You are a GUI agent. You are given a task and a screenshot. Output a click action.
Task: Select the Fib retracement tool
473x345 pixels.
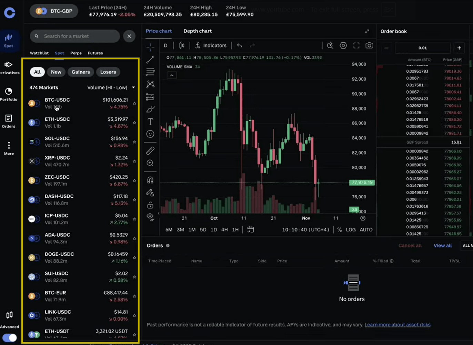pos(150,72)
